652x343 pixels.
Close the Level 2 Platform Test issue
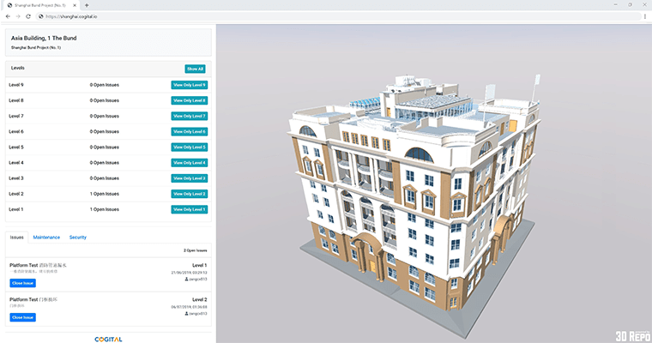23,317
